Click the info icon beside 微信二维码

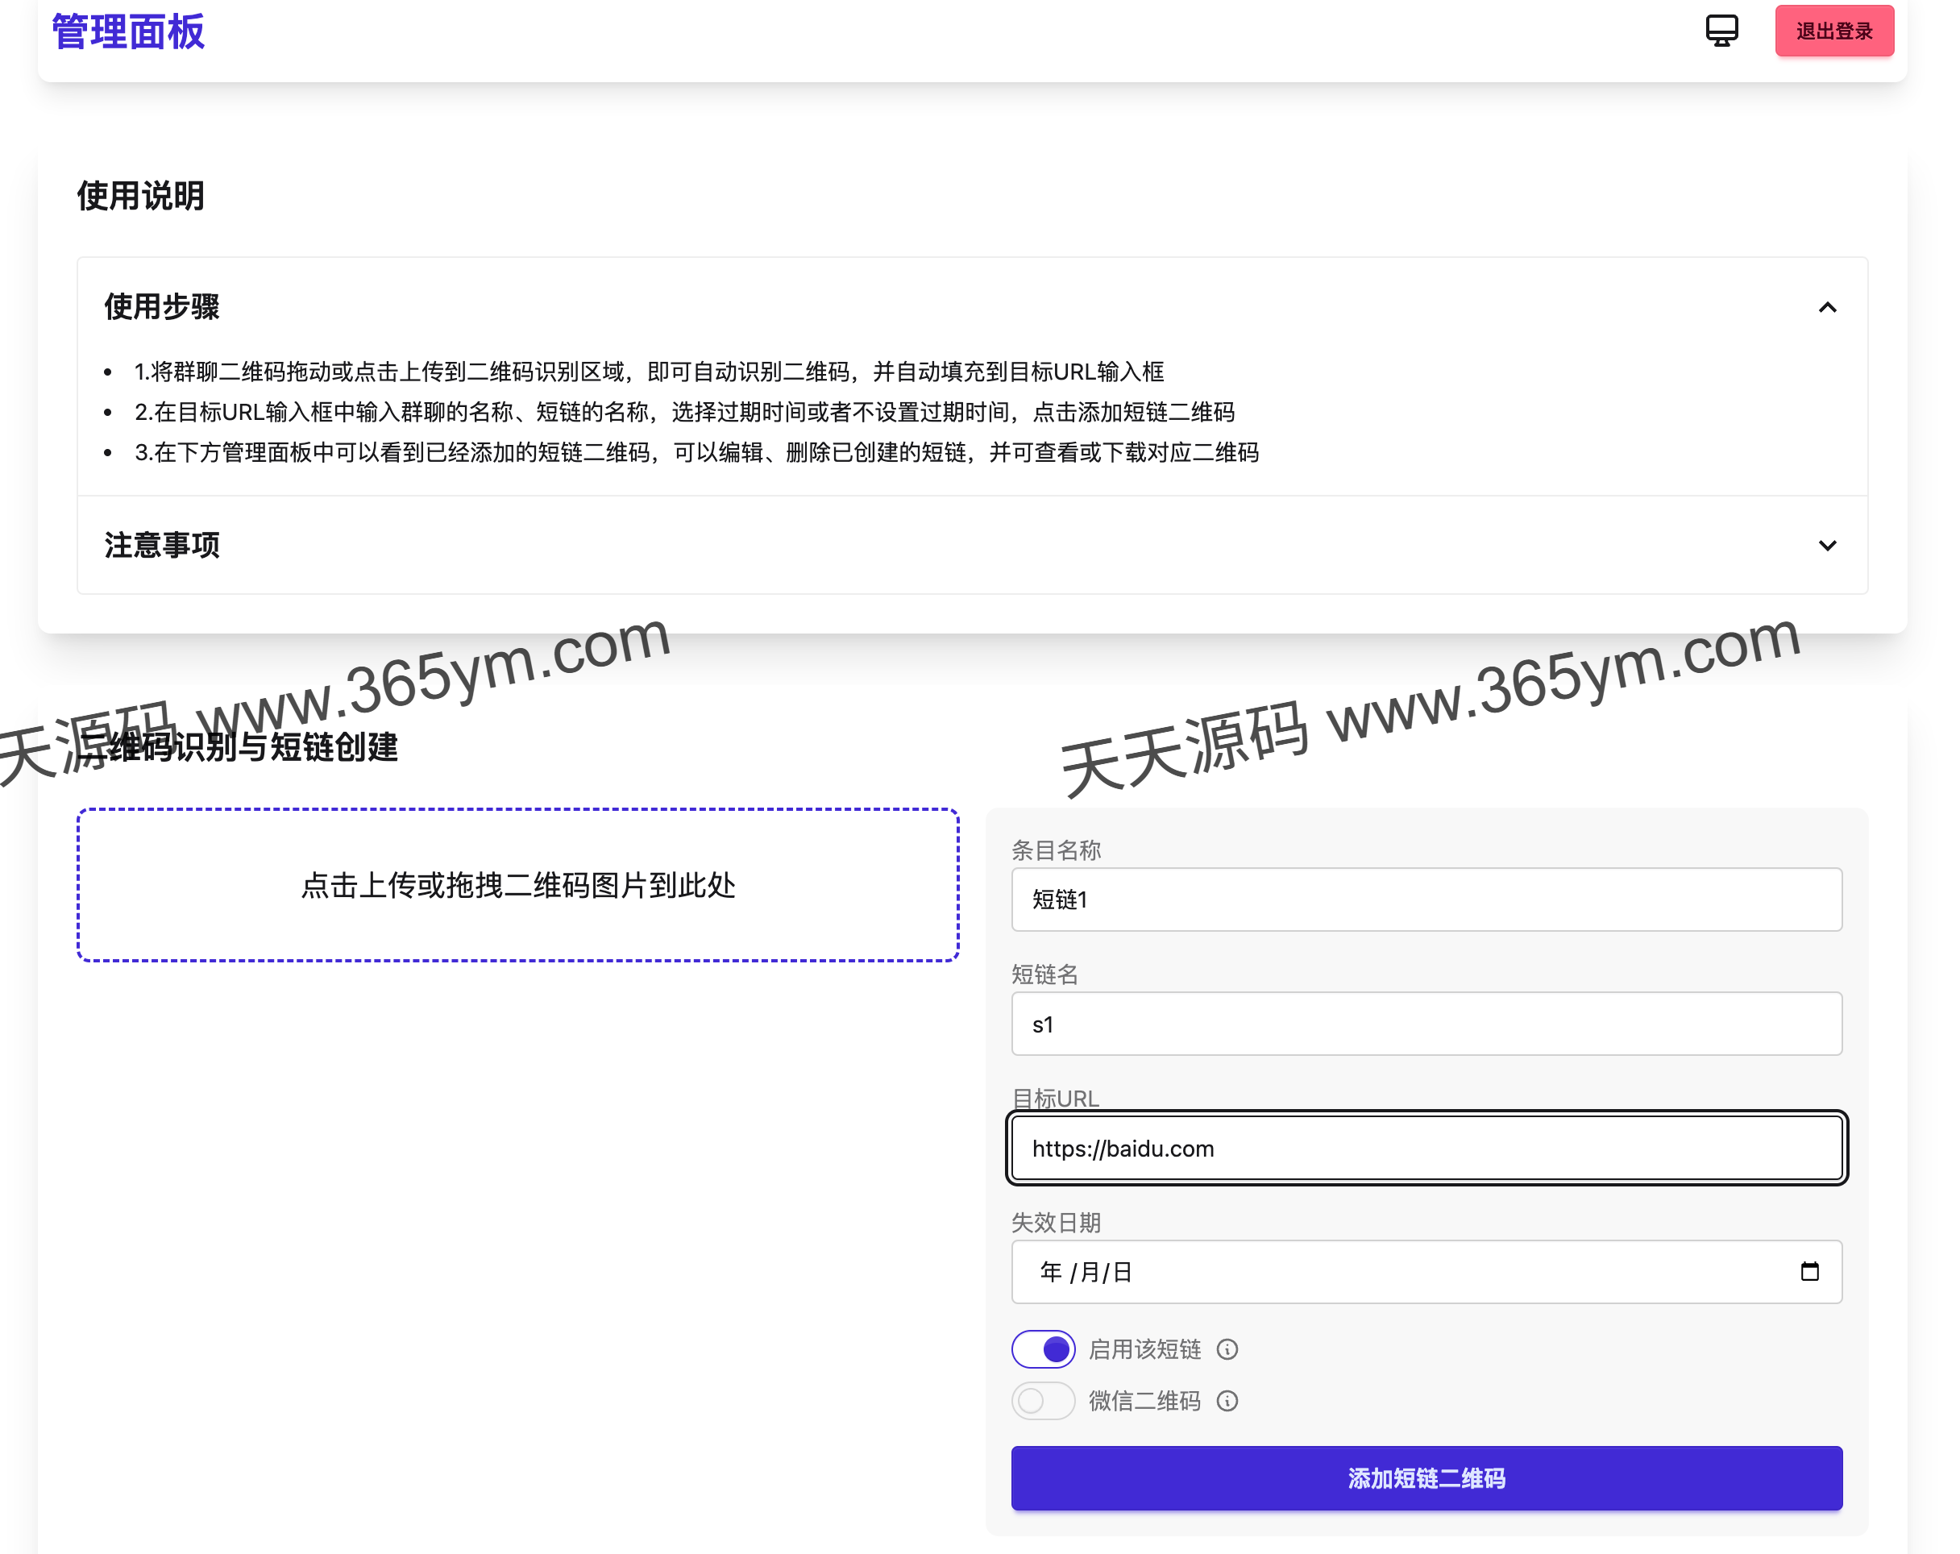point(1227,1401)
